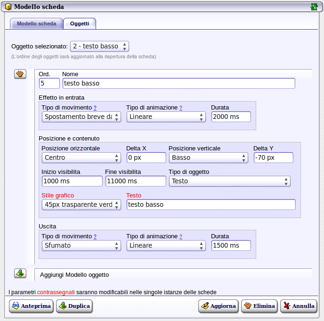This screenshot has width=324, height=321.
Task: Open the Oggetto selezionato dropdown
Action: [x=99, y=46]
